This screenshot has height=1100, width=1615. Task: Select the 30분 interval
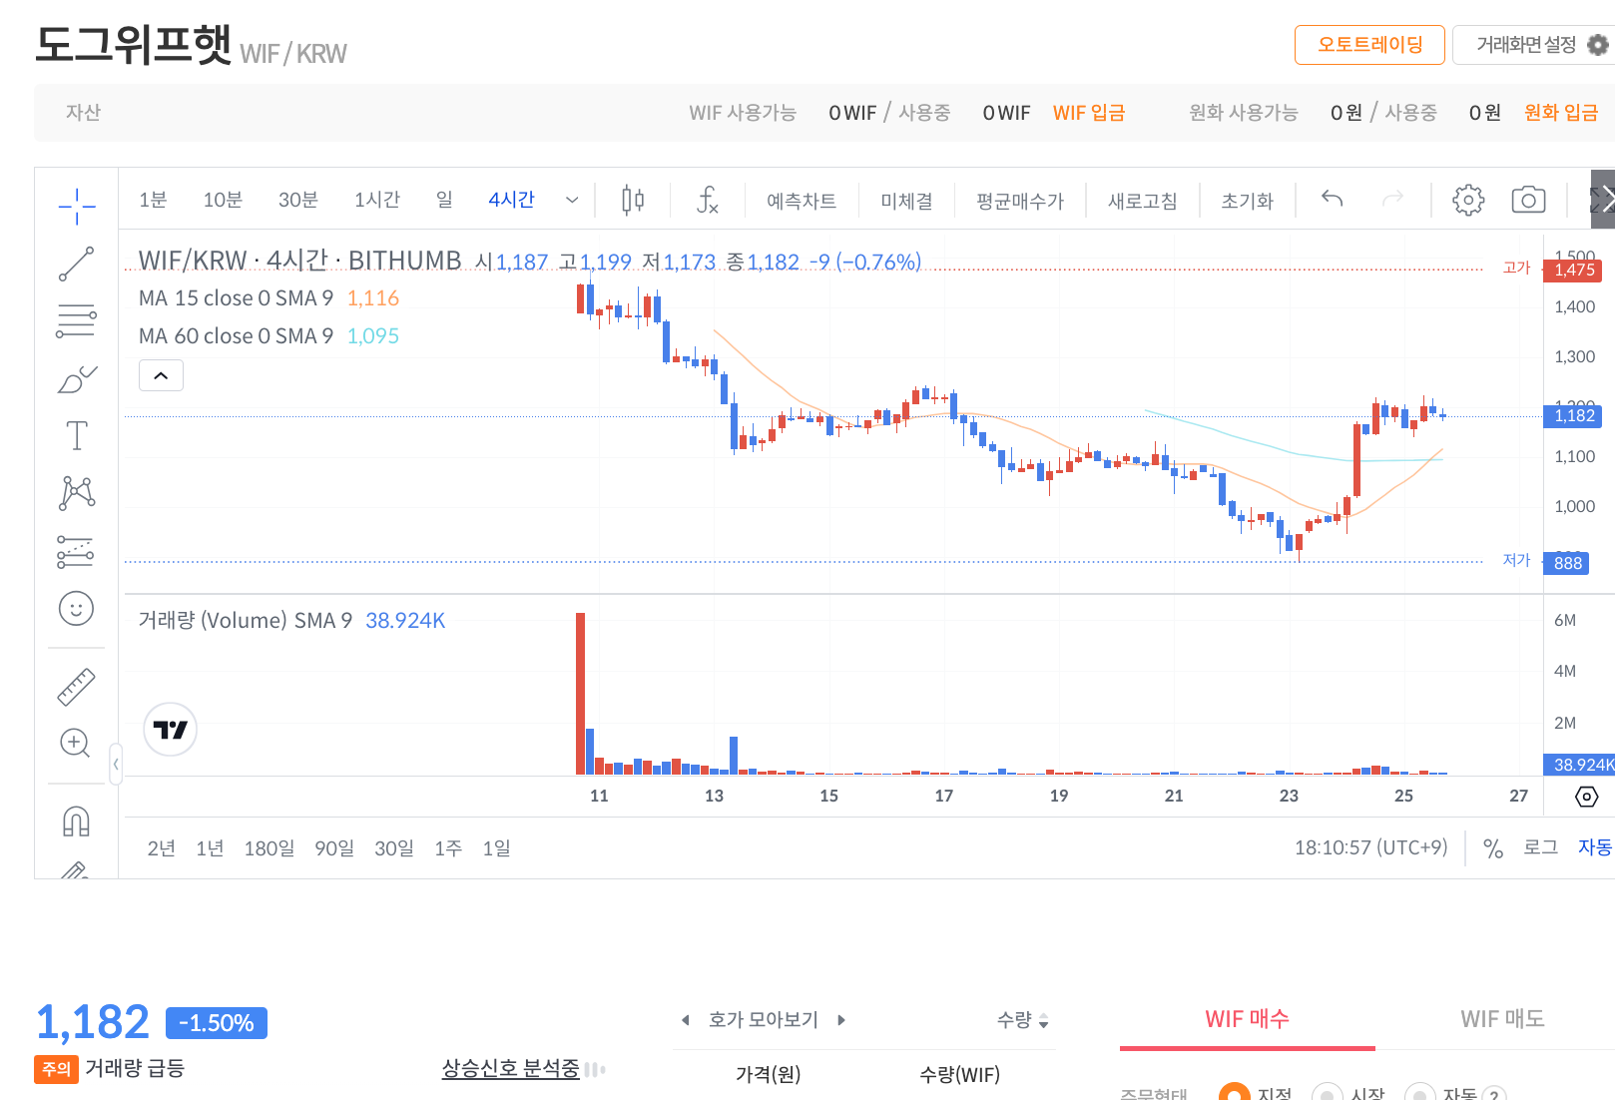pos(298,200)
